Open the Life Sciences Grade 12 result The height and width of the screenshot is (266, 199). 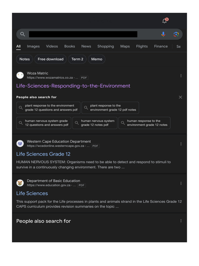(43, 154)
